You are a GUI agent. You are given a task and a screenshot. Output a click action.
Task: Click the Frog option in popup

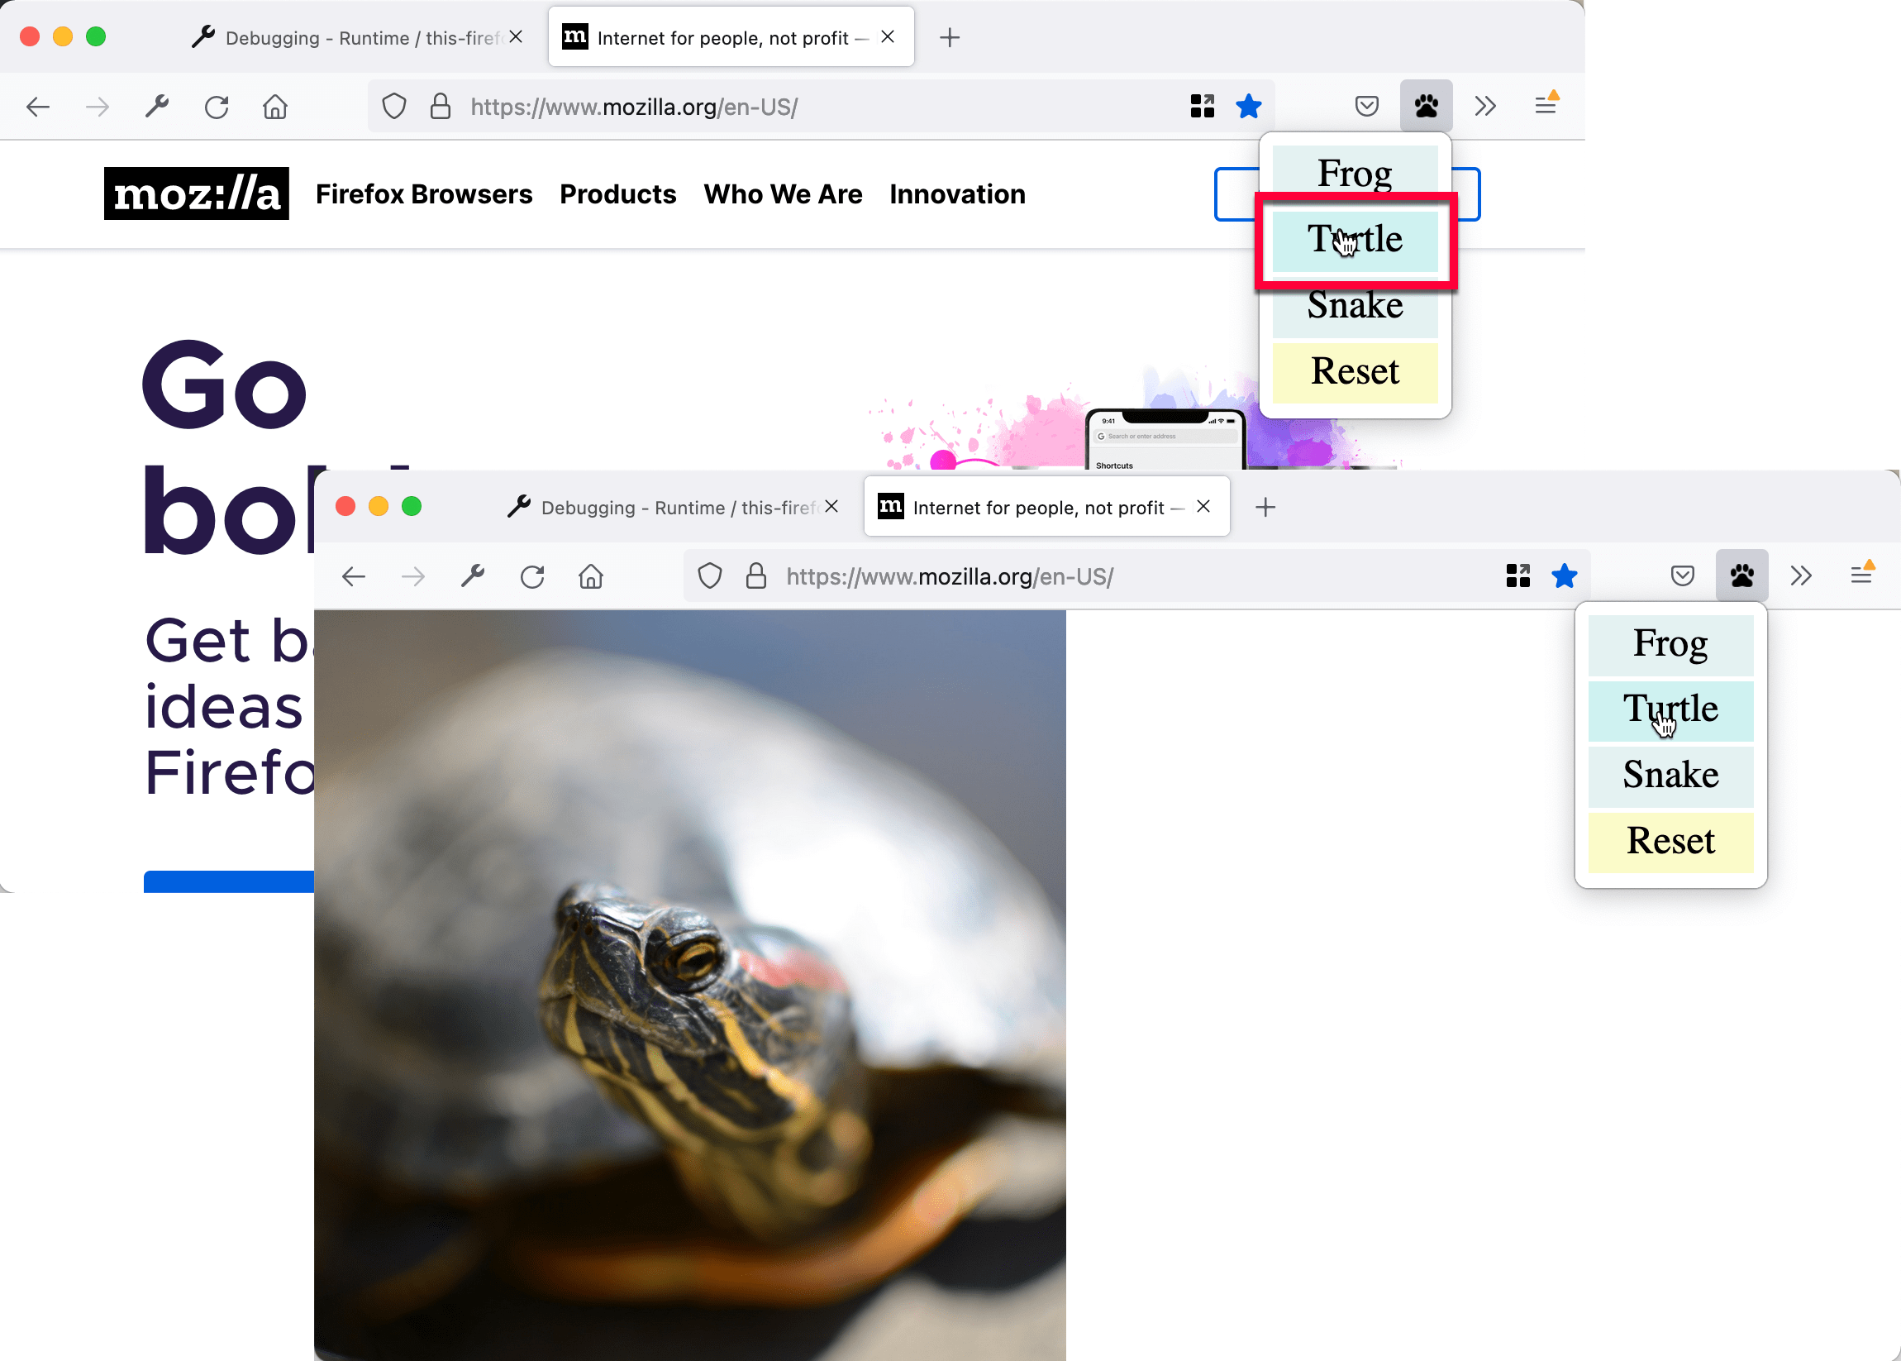[x=1355, y=174]
